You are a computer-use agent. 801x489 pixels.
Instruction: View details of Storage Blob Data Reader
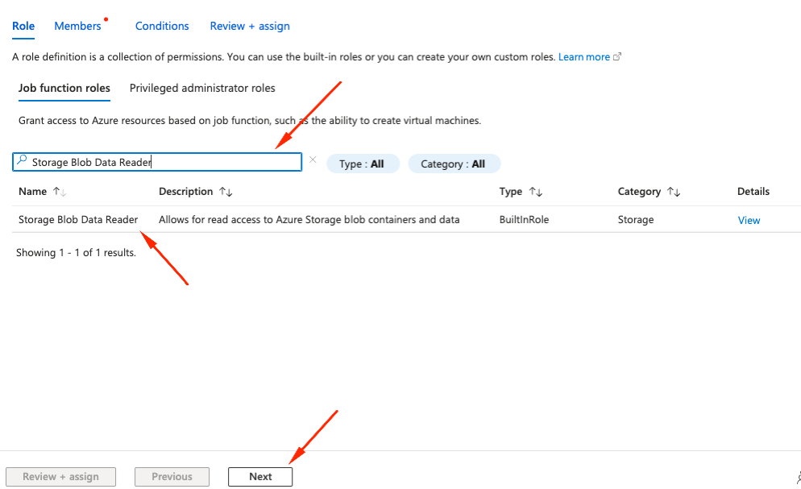(749, 220)
